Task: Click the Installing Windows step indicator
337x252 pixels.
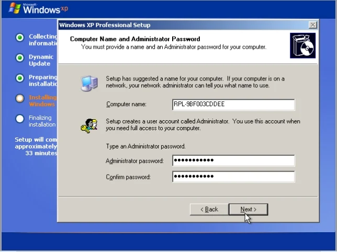Action: pos(20,98)
